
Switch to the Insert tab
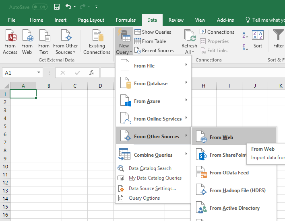tap(60, 20)
